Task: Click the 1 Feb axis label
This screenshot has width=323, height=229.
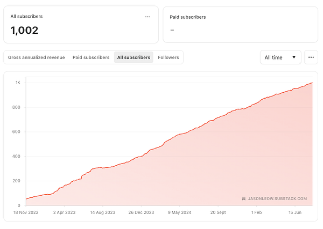Action: (x=256, y=212)
